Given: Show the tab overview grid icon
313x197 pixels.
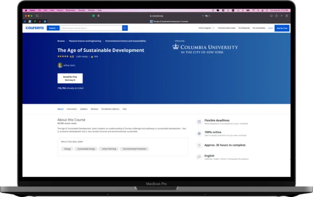Looking at the screenshot, I should 287,16.
